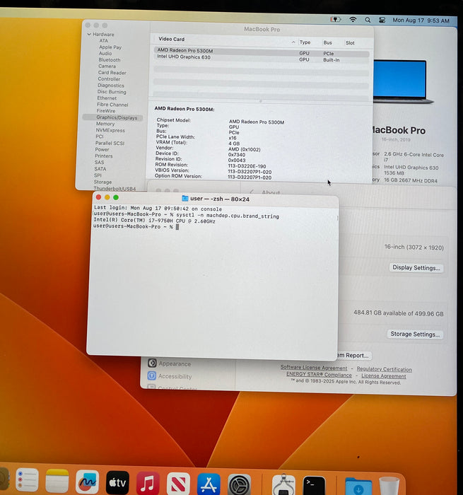Click the System Report button
The height and width of the screenshot is (495, 463).
[x=353, y=355]
